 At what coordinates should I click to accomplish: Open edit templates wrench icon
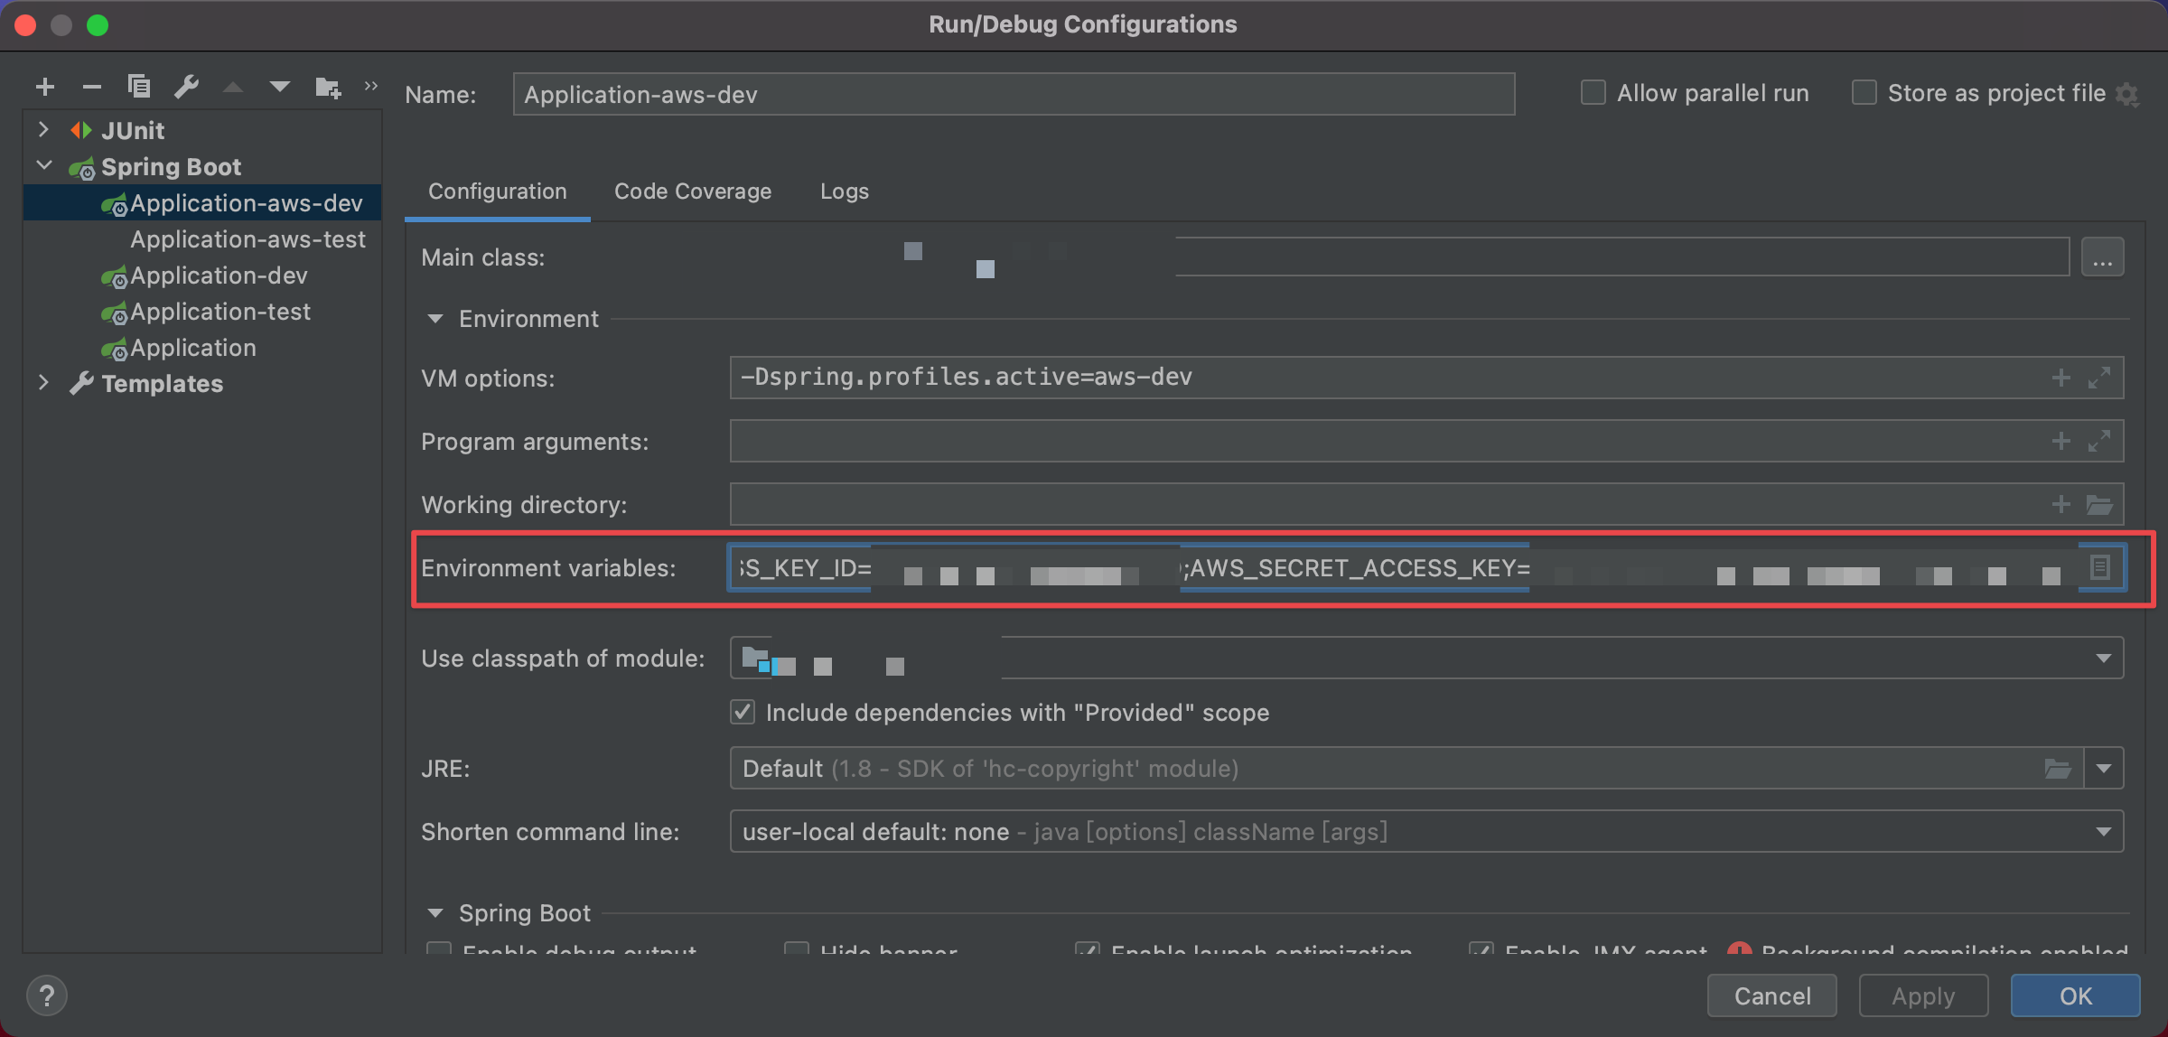[187, 87]
